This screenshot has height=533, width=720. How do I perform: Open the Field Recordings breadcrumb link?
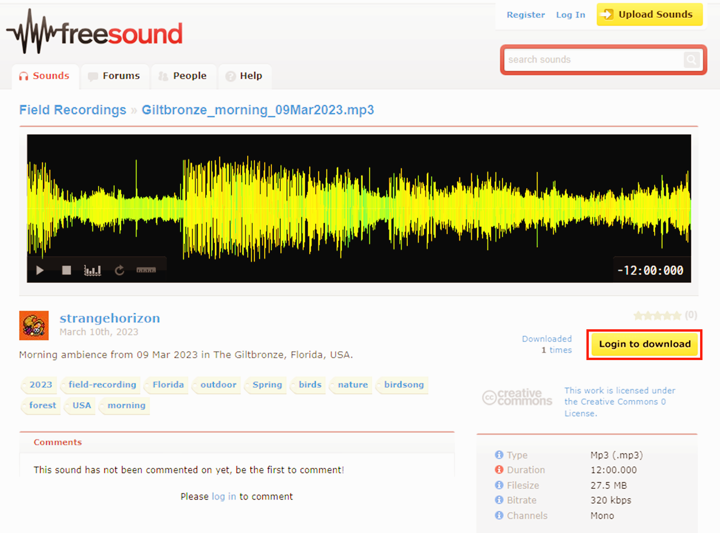pos(72,110)
